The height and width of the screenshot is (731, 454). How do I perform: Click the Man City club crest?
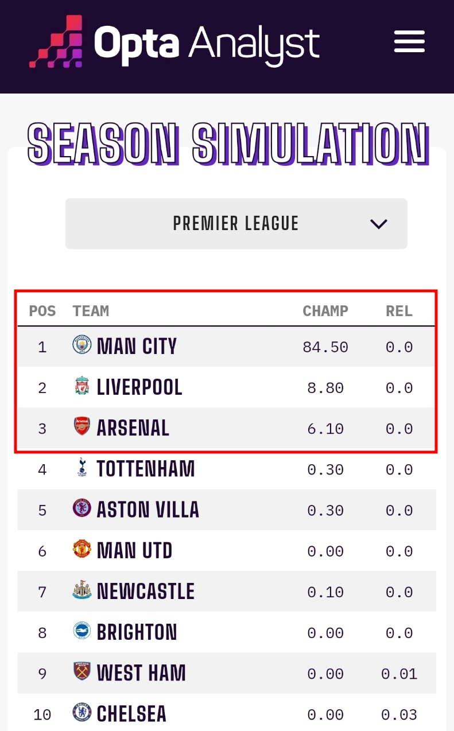pyautogui.click(x=82, y=345)
